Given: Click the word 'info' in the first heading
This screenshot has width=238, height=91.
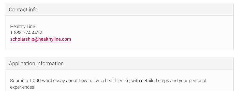Looking at the screenshot, I should pyautogui.click(x=33, y=10).
